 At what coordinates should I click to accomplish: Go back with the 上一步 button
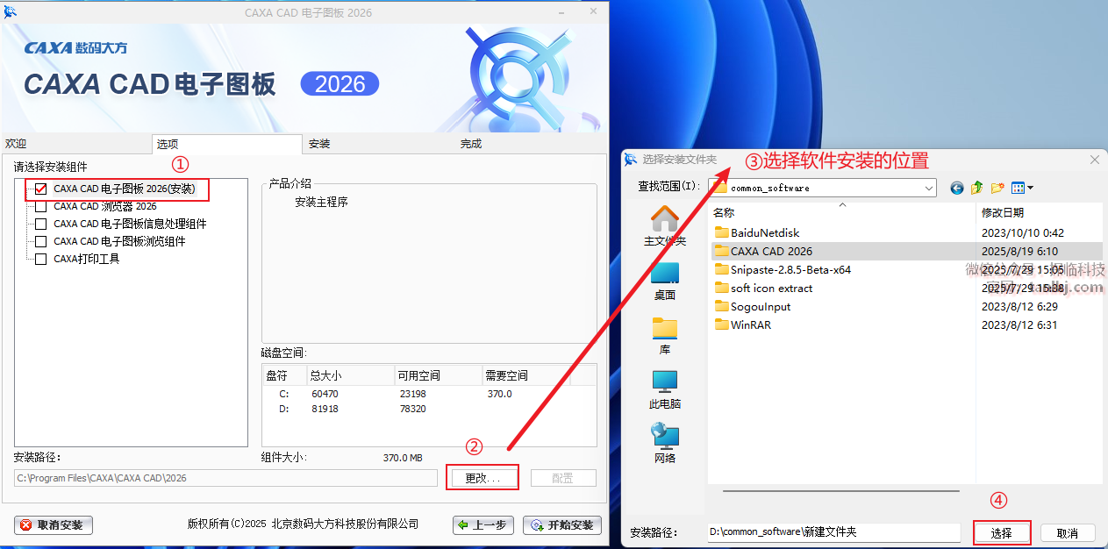[x=483, y=525]
